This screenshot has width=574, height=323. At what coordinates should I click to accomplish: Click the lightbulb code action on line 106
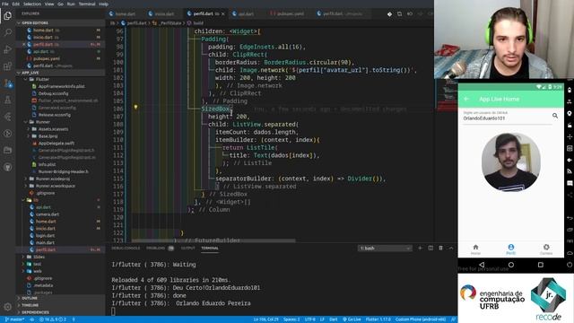click(135, 108)
